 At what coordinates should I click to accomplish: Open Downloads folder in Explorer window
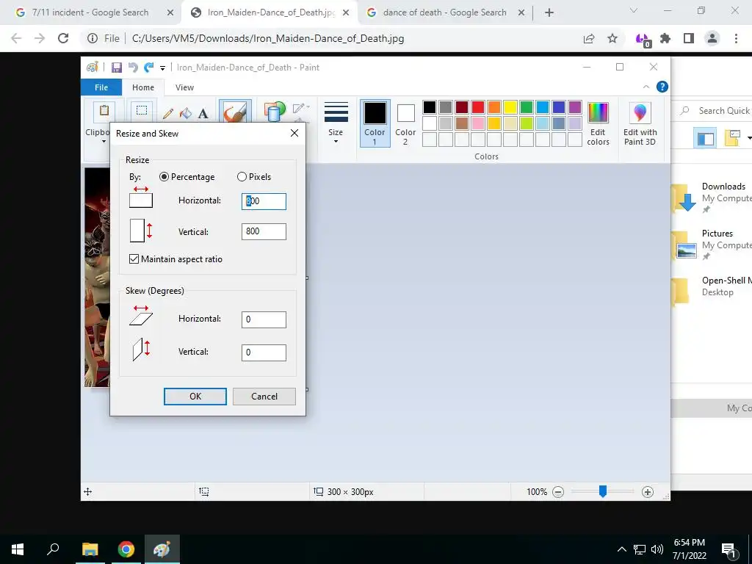click(x=712, y=197)
